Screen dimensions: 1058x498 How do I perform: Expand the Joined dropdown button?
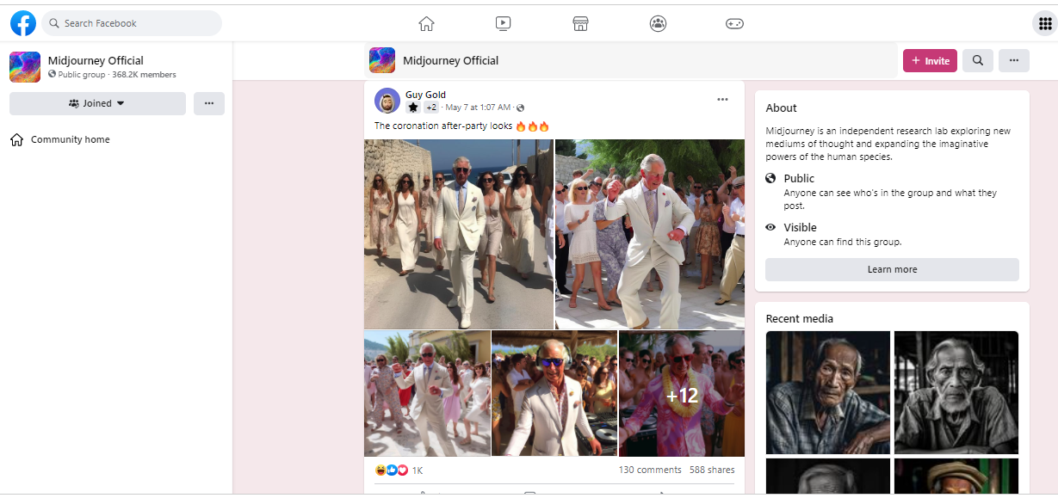point(97,103)
